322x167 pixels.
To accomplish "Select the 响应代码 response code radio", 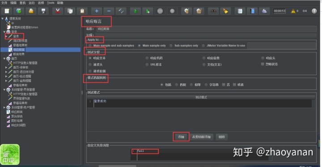I will 147,58.
